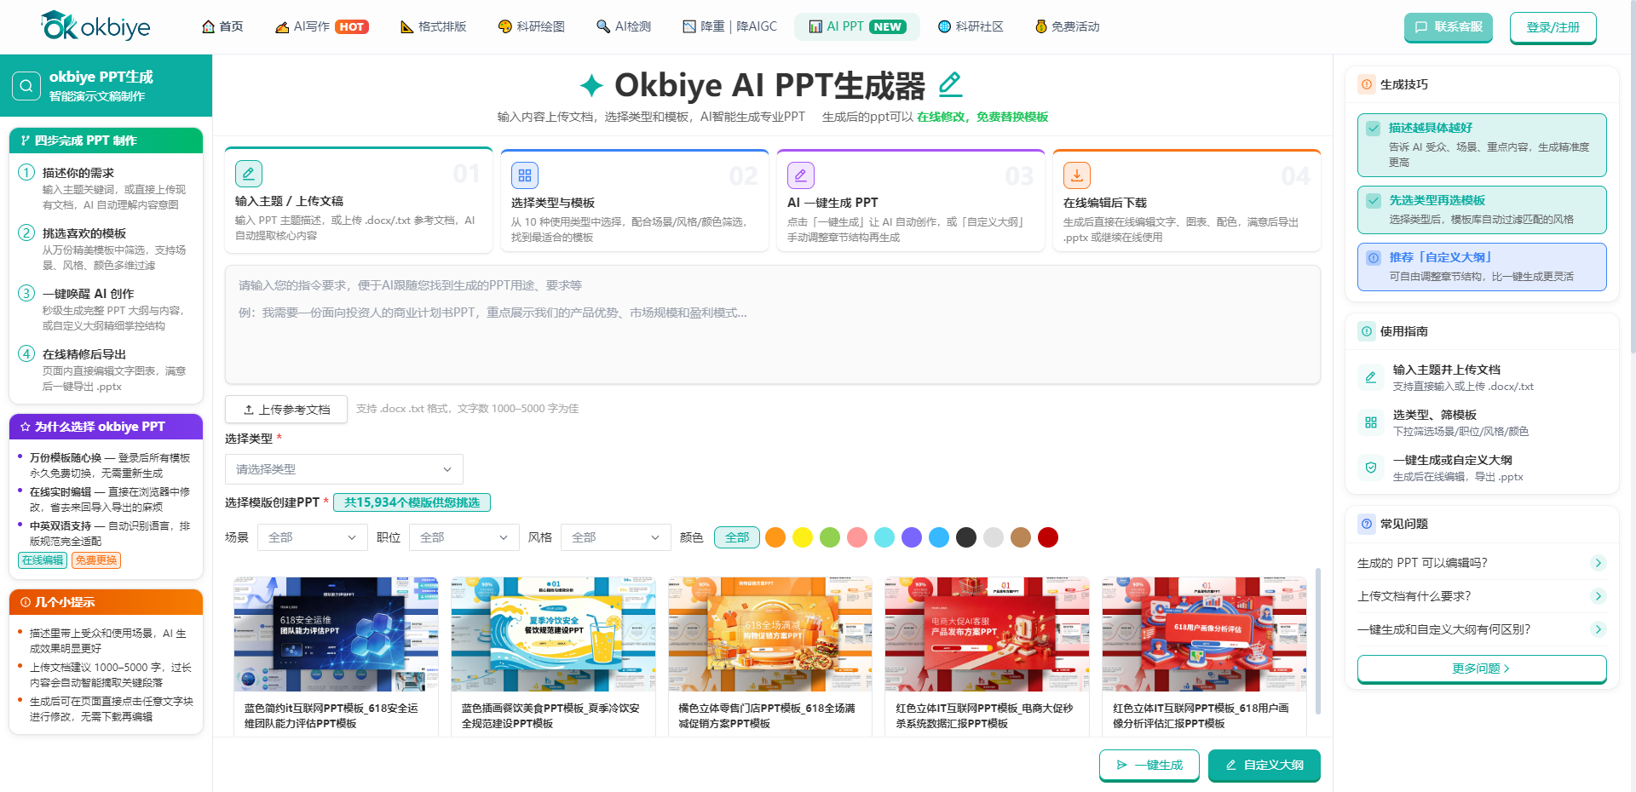Screen dimensions: 1636x792
Task: Toggle the 描述越具体越好 tip checkbox
Action: 1374,129
